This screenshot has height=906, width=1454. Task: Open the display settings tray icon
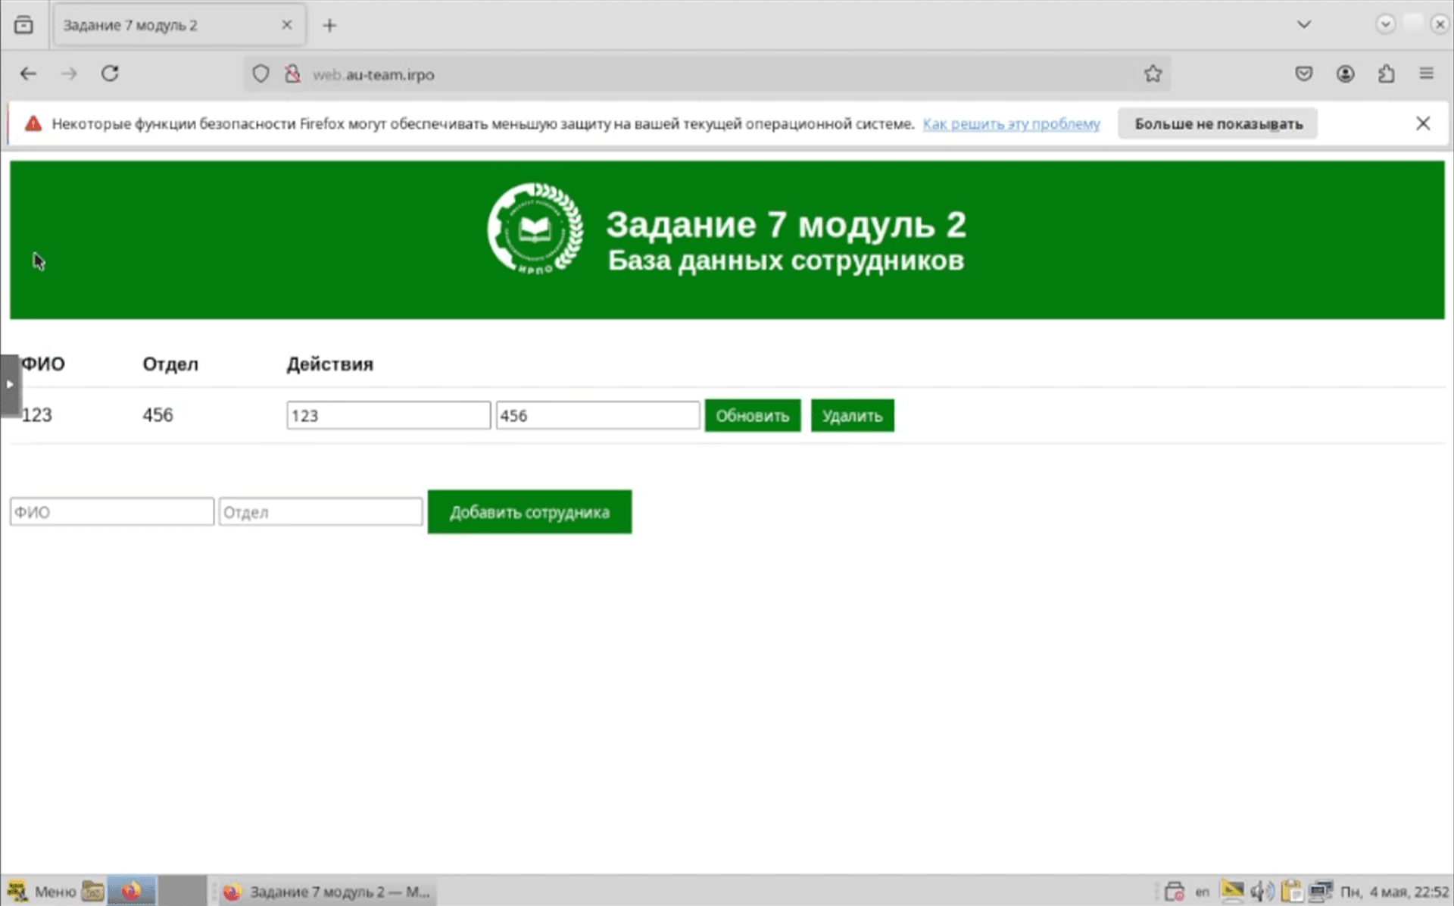[1232, 892]
